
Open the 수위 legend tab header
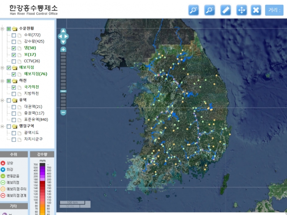(14, 154)
